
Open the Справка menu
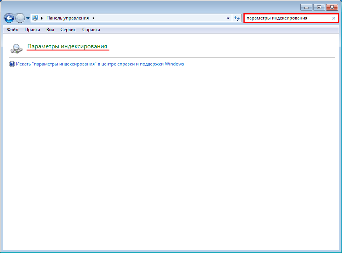click(91, 30)
